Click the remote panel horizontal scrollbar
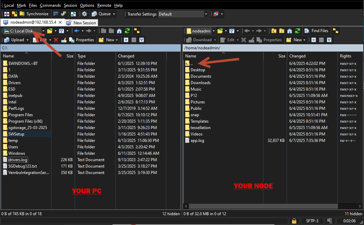This screenshot has height=225, width=364. click(263, 206)
